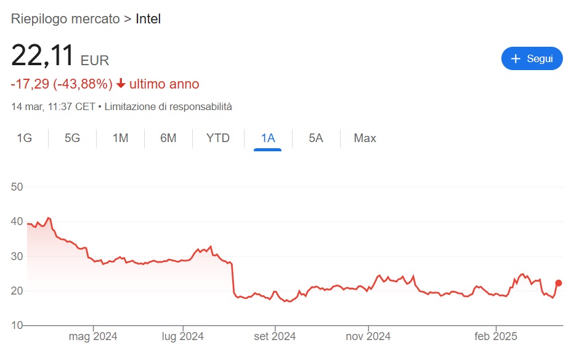Click the Intel breadcrumb title
Screen dimensions: 582x353
tap(148, 18)
